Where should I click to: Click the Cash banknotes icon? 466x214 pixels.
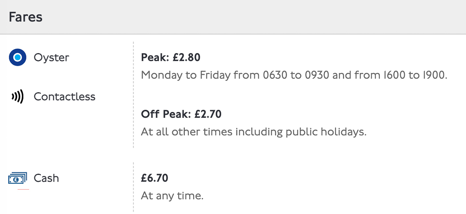[x=17, y=178]
